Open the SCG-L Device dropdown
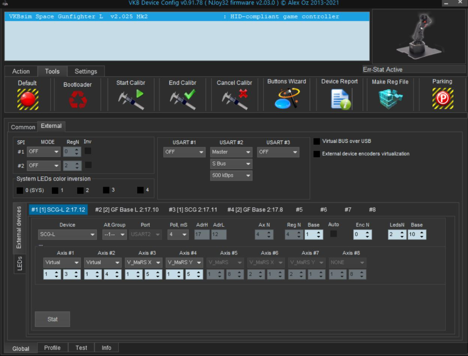The image size is (468, 356). pyautogui.click(x=67, y=235)
